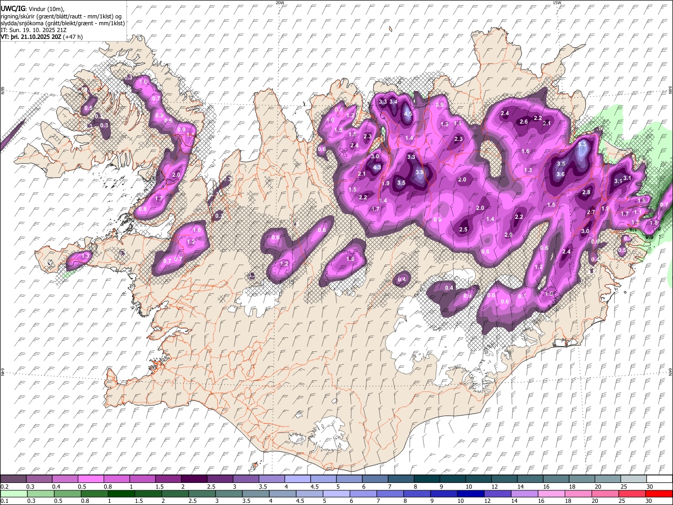
Task: Click the 2.7 snowfall value on map
Action: 590,212
